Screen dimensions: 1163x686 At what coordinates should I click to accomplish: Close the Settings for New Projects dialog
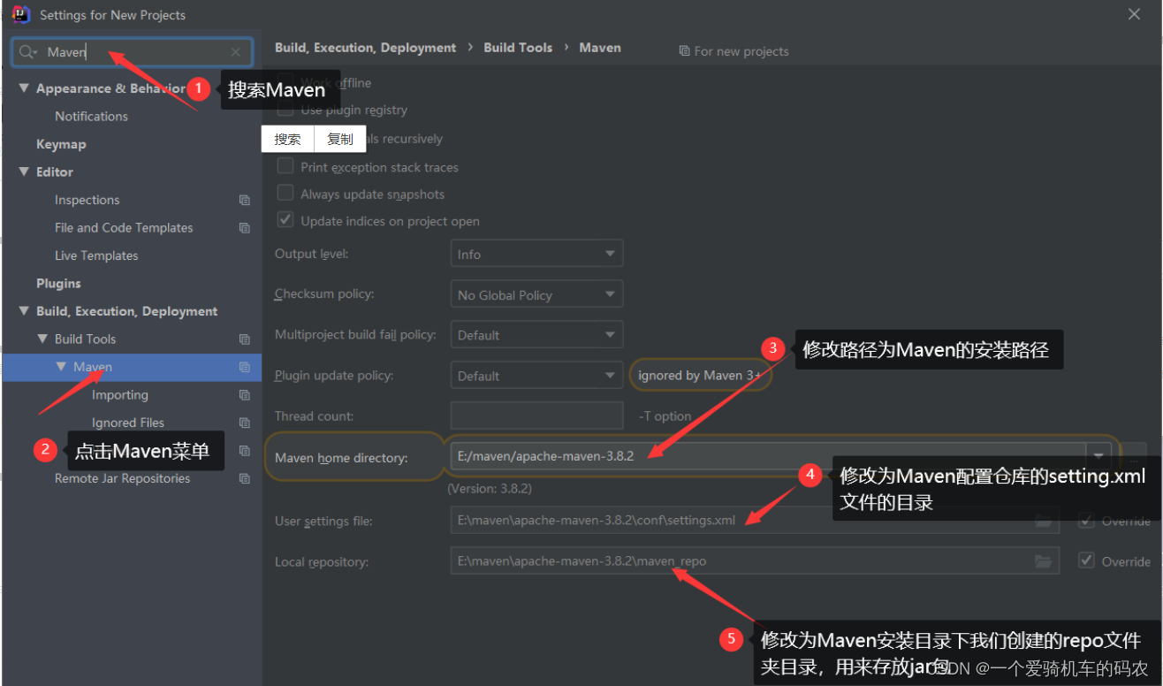point(1135,14)
